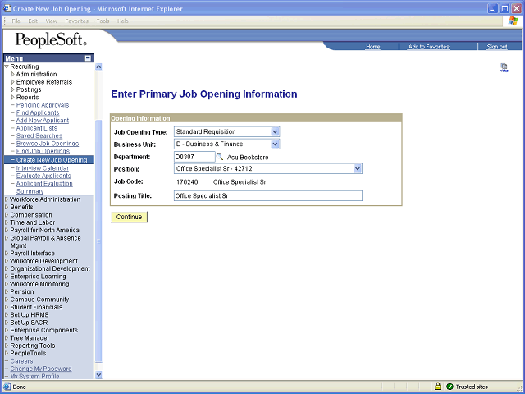Expand the Benefits menu
Image resolution: width=525 pixels, height=394 pixels.
coord(7,207)
